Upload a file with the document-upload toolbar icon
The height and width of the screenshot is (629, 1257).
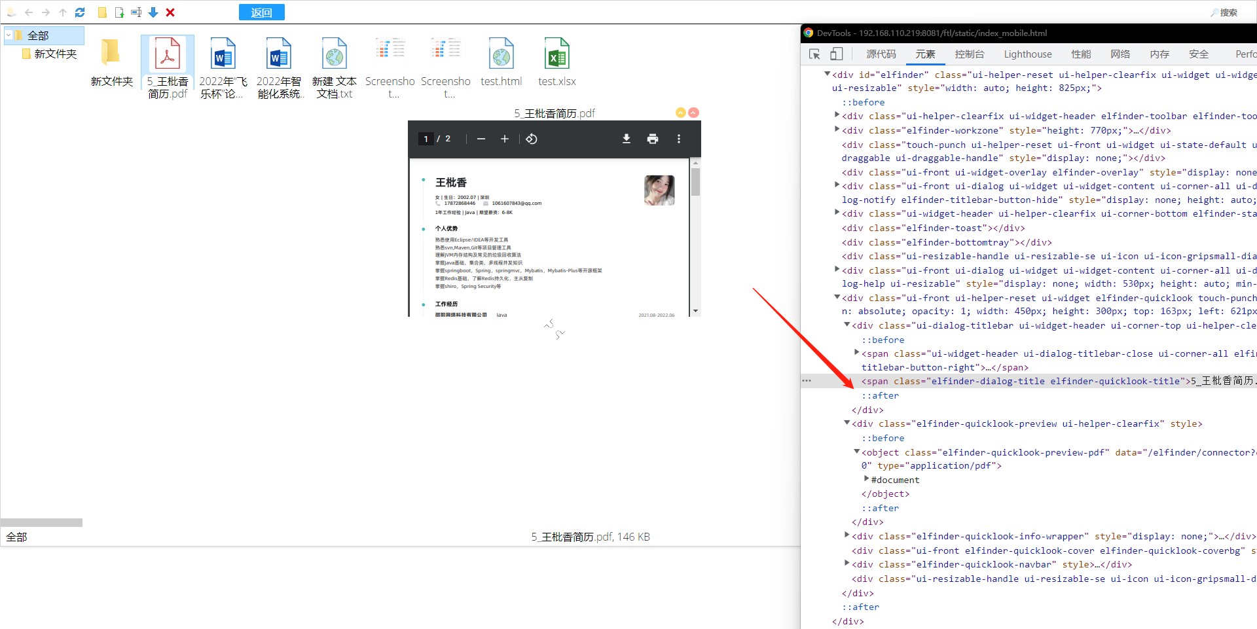click(119, 12)
